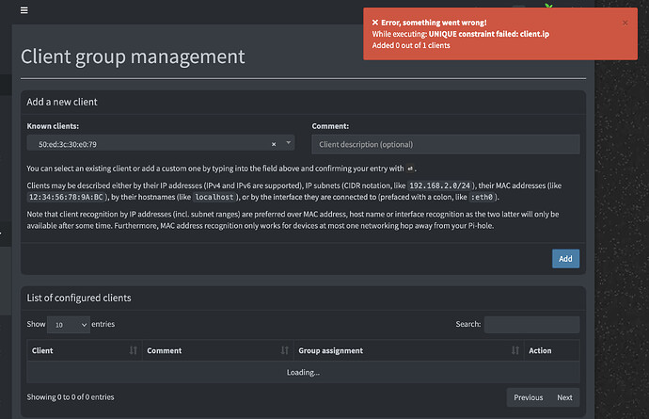Click the error icon in notification
The height and width of the screenshot is (419, 649).
coord(375,23)
